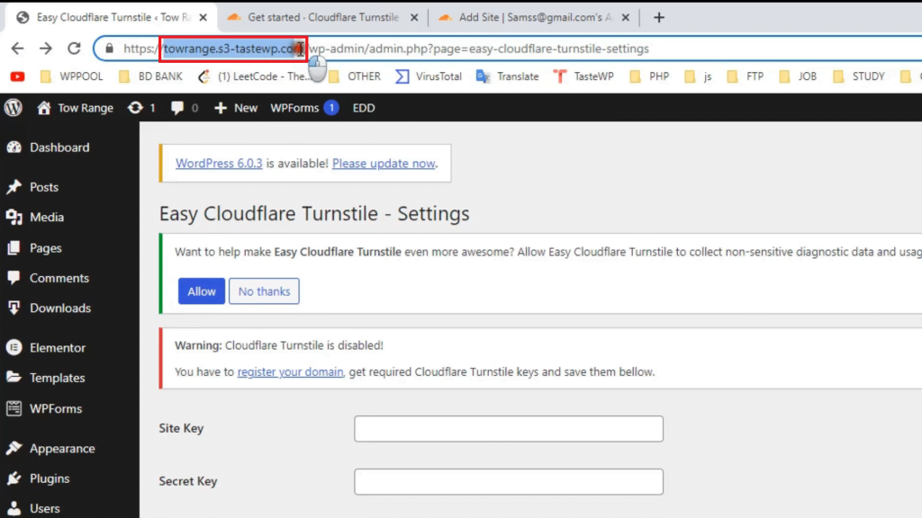
Task: Open the comments bubble in admin bar
Action: pyautogui.click(x=184, y=108)
